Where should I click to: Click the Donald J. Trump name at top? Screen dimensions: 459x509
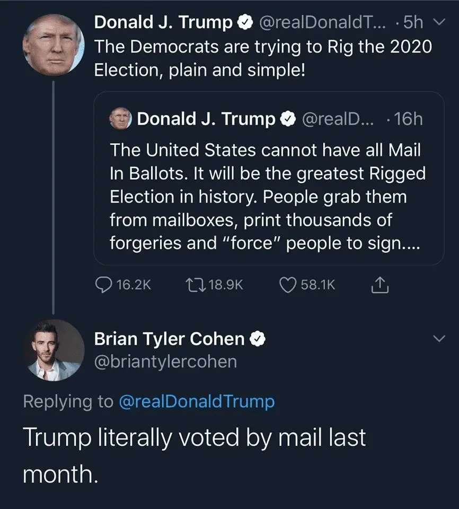click(163, 22)
